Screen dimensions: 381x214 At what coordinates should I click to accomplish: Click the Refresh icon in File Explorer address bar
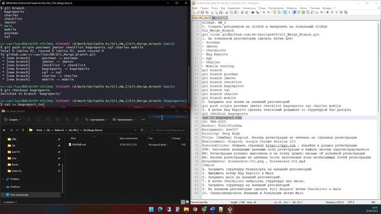tap(142, 130)
